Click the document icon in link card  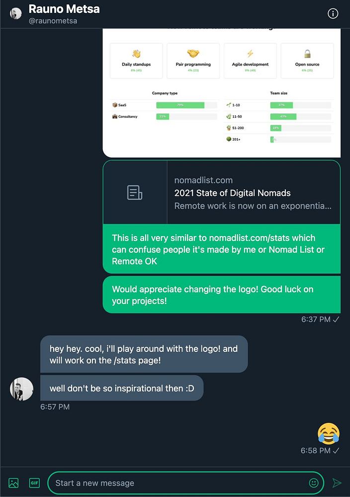click(x=135, y=192)
